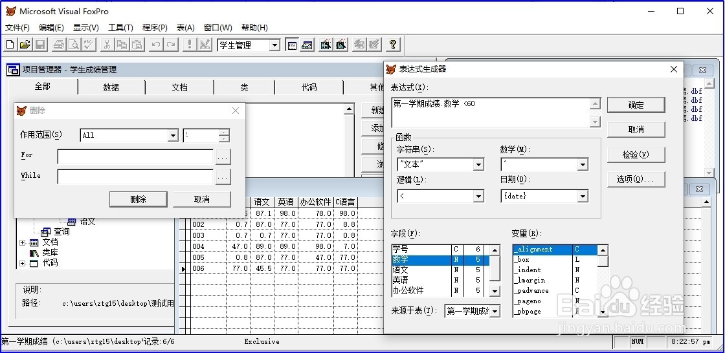The image size is (725, 353).
Task: Select _pageno in the 变量 list
Action: coord(554,301)
